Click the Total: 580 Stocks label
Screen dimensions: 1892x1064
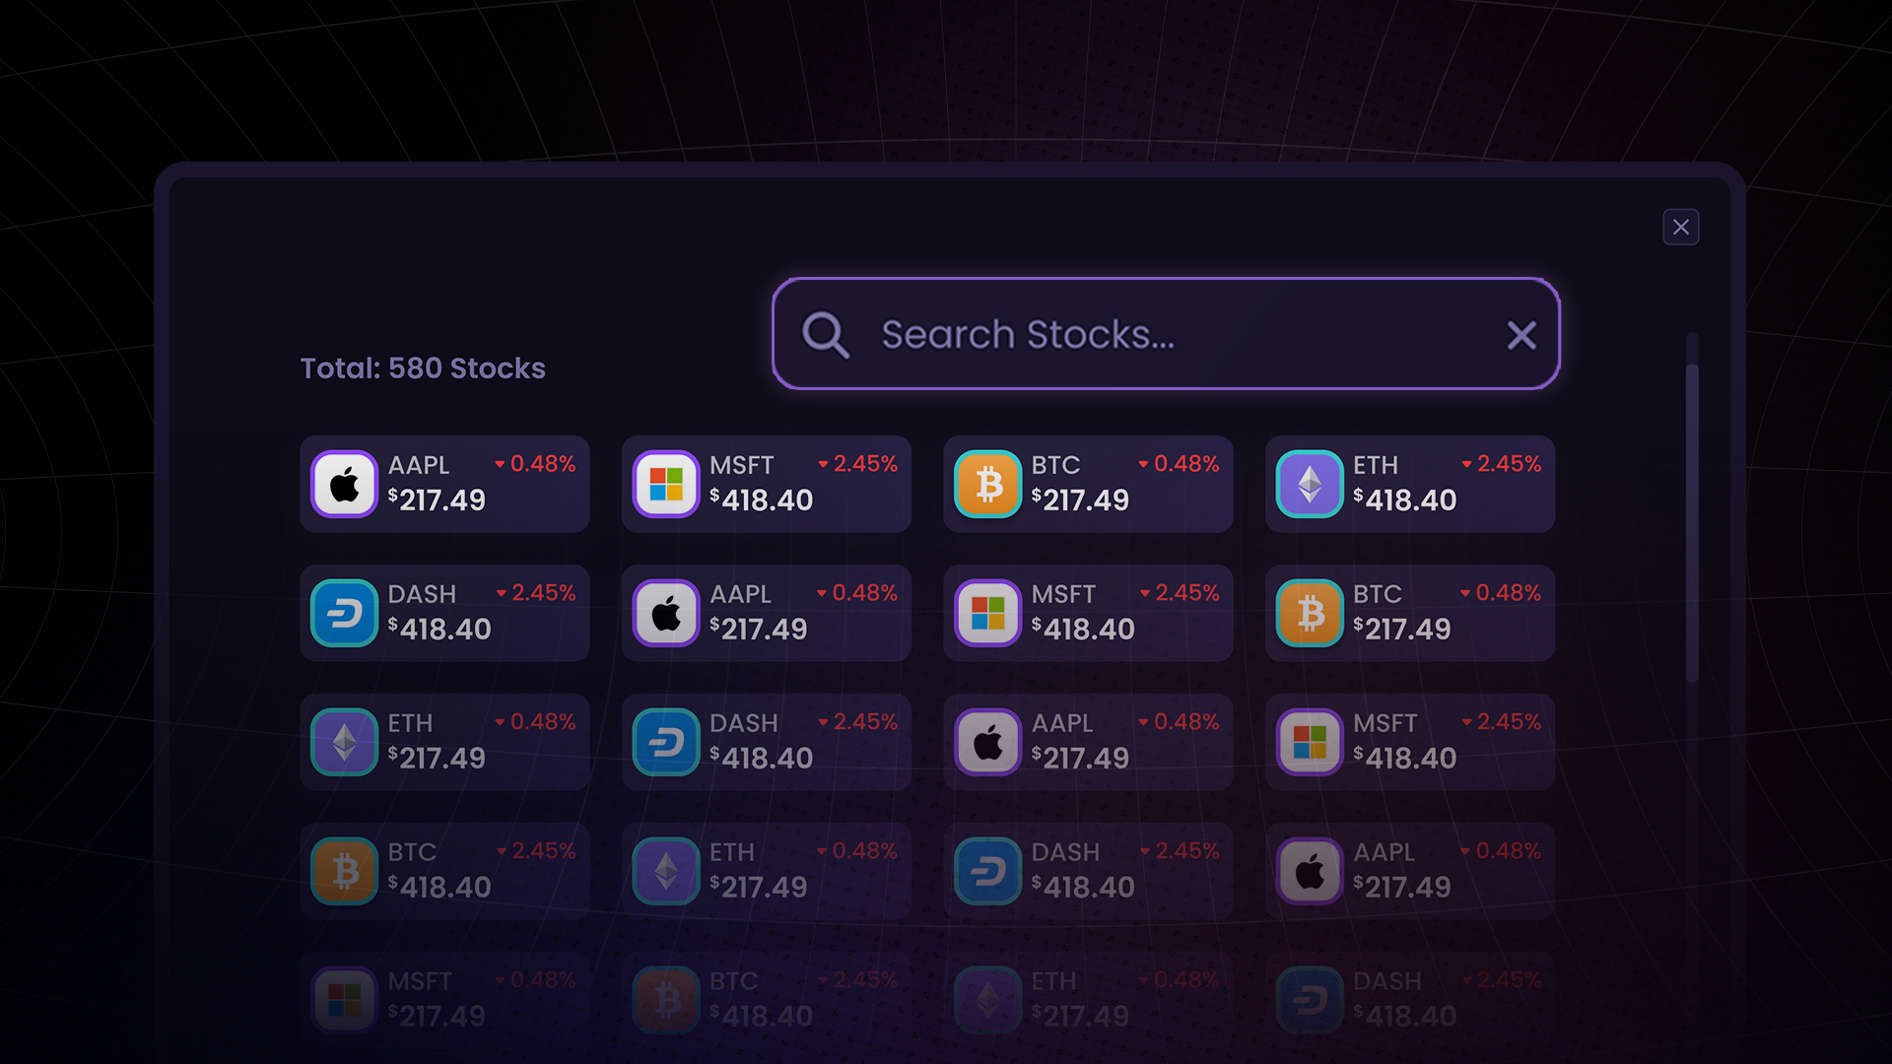tap(423, 368)
